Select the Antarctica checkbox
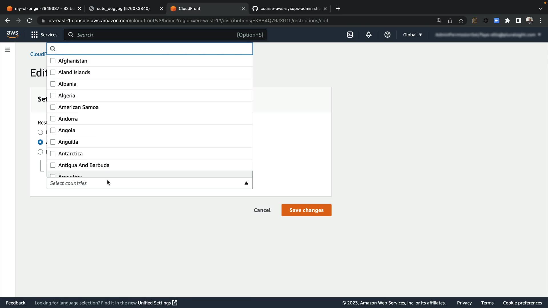Image resolution: width=548 pixels, height=308 pixels. point(53,153)
